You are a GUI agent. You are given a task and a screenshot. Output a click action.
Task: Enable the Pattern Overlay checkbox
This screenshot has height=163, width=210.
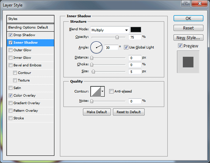(10, 111)
